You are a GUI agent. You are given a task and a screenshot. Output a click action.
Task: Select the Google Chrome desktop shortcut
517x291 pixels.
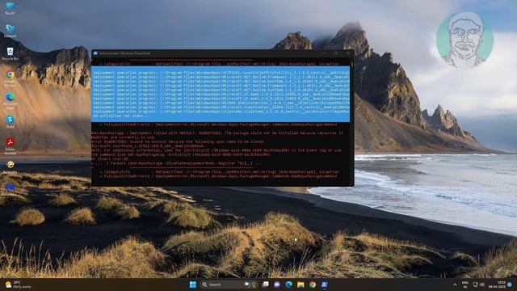(10, 78)
